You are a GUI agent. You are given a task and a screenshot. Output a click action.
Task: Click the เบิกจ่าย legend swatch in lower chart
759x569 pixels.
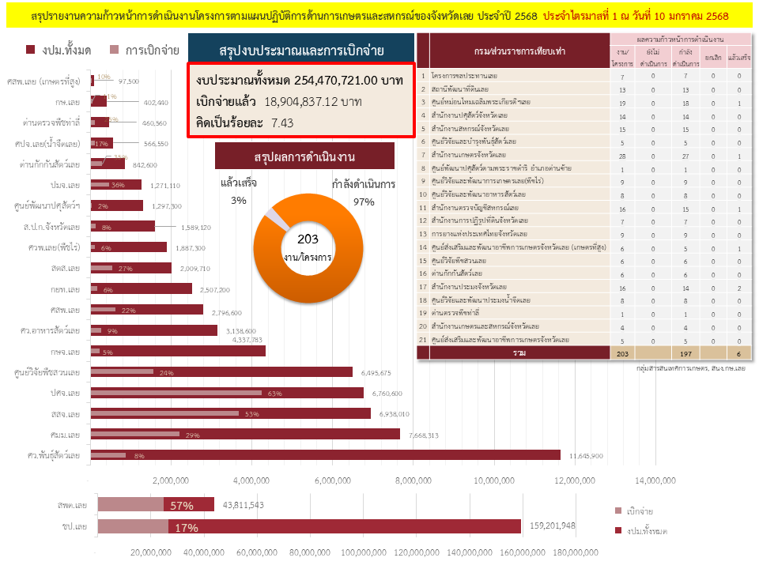(x=618, y=511)
